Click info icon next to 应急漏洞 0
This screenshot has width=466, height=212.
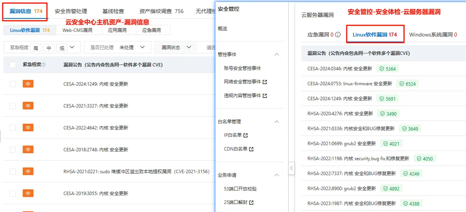338,35
